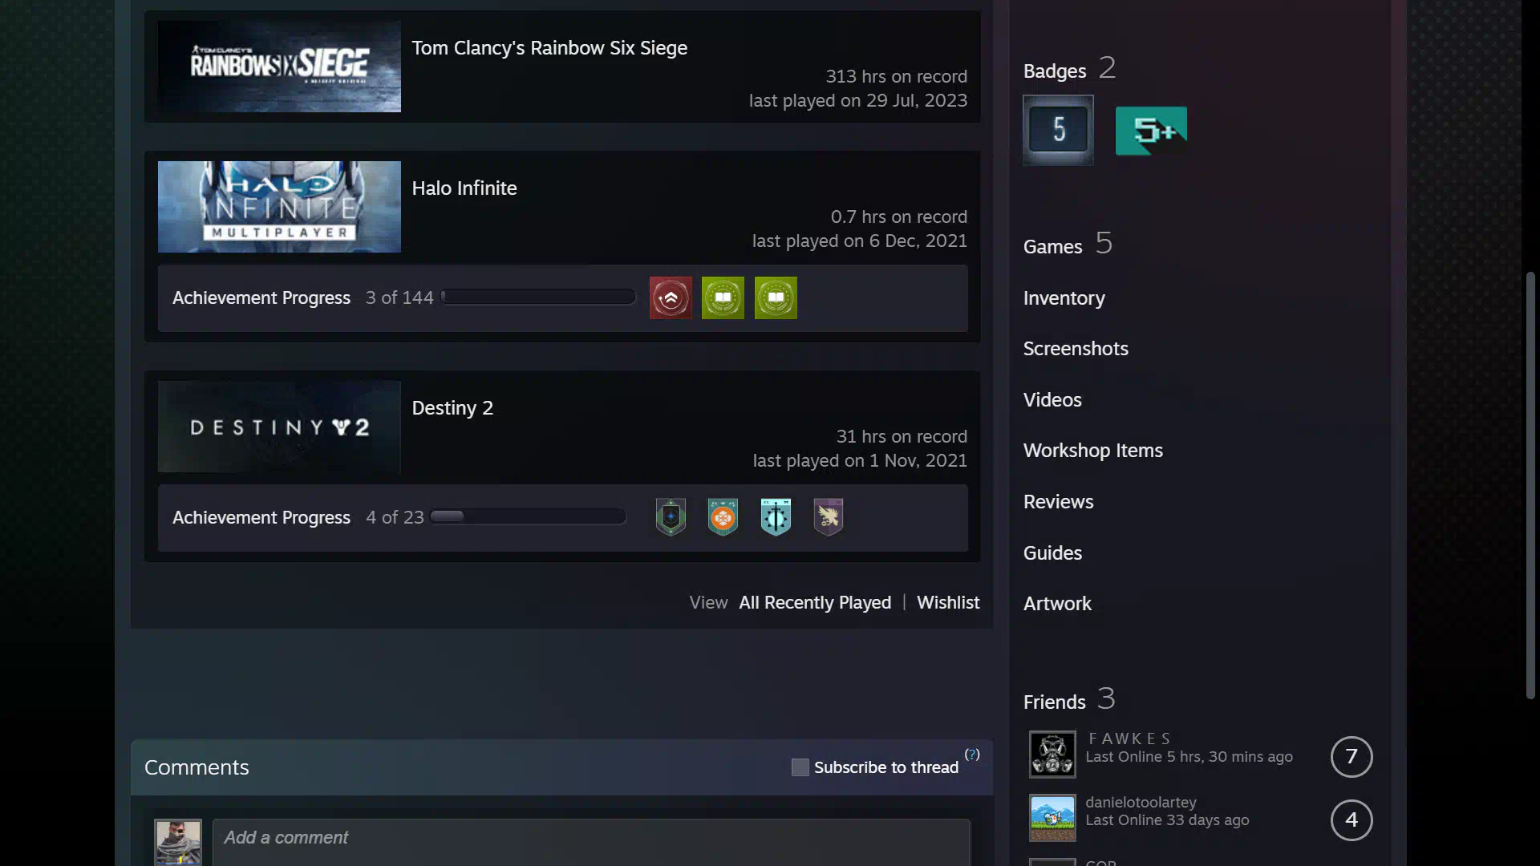Click the page vertical scrollbar
Screen dimensions: 1540x866
point(1530,485)
